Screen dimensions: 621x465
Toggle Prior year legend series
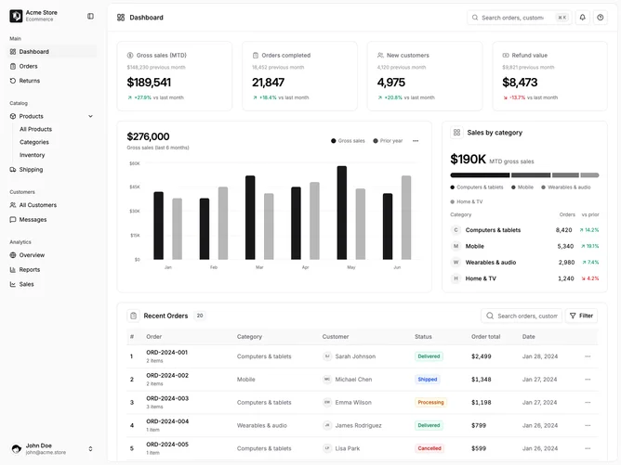point(388,141)
